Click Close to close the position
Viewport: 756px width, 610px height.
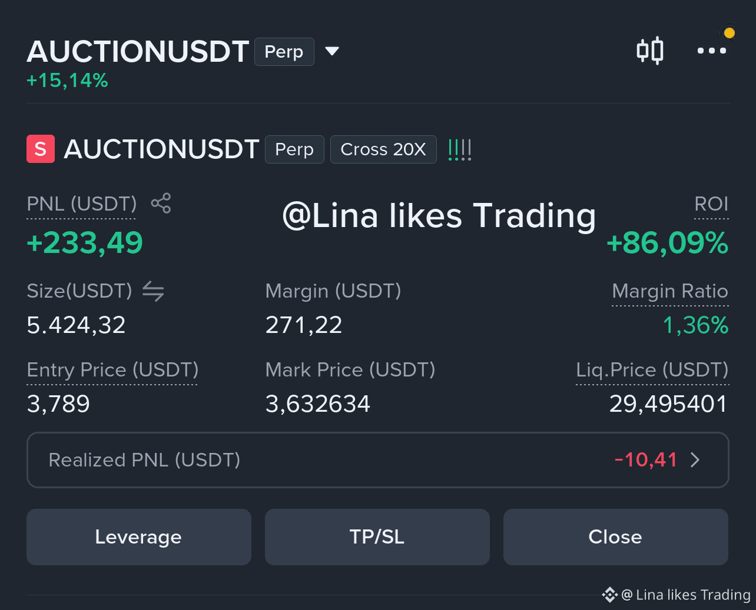pos(616,537)
